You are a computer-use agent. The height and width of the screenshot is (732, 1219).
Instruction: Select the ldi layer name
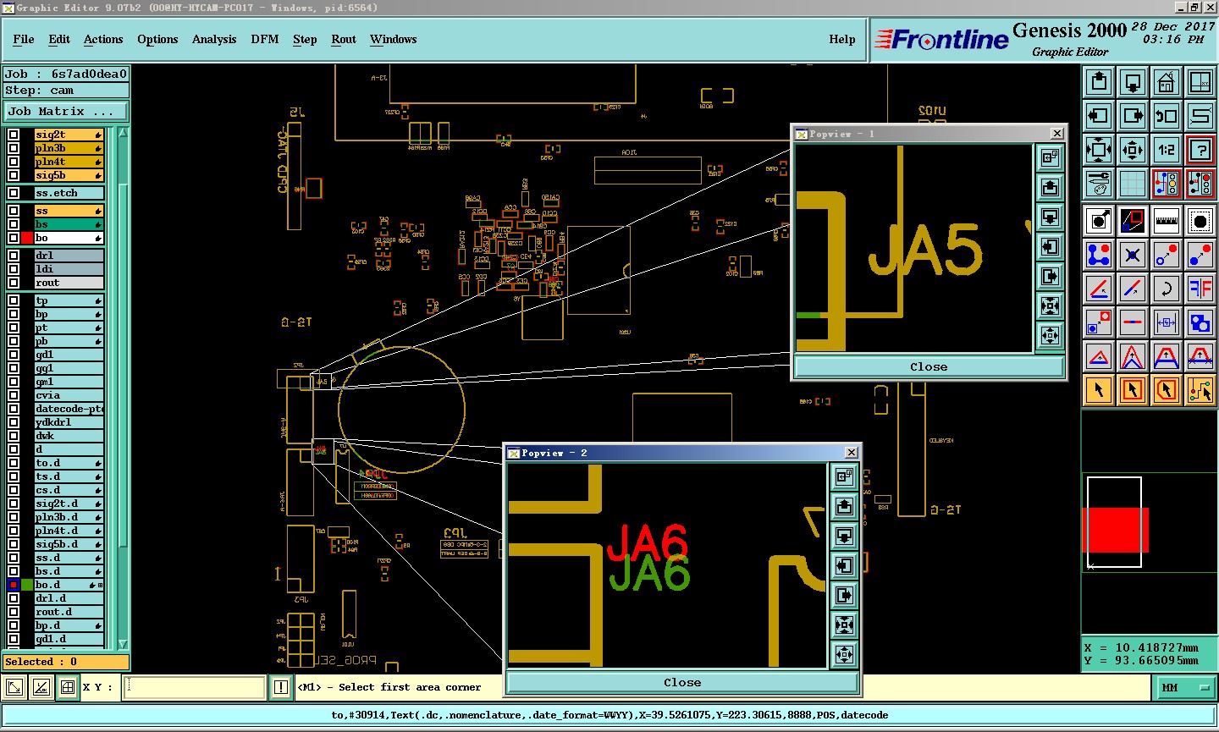point(69,269)
